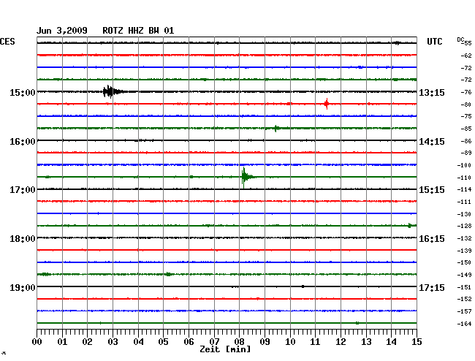
Task: Select the DC value -110
Action: [x=464, y=178]
